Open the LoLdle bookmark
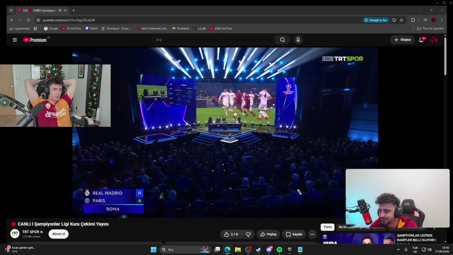 tap(200, 28)
